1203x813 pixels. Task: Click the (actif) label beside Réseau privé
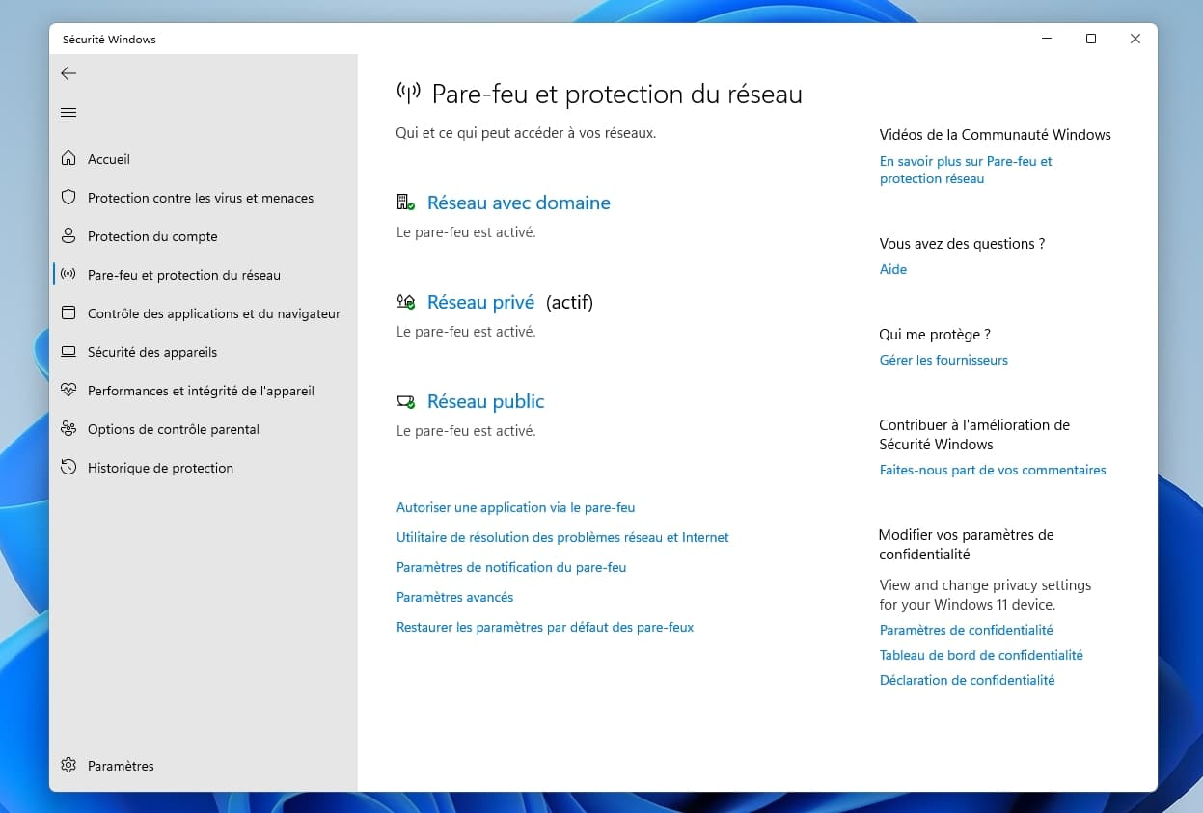pos(569,303)
